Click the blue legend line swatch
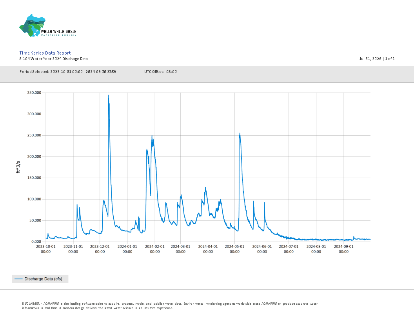Screen dimensions: 414x320 [18, 279]
